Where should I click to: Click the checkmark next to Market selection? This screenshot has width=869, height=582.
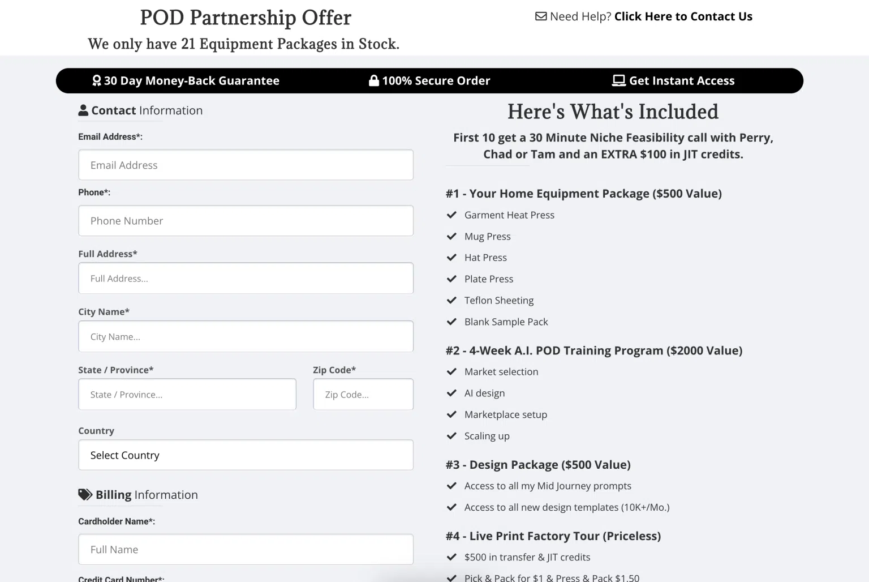coord(451,372)
